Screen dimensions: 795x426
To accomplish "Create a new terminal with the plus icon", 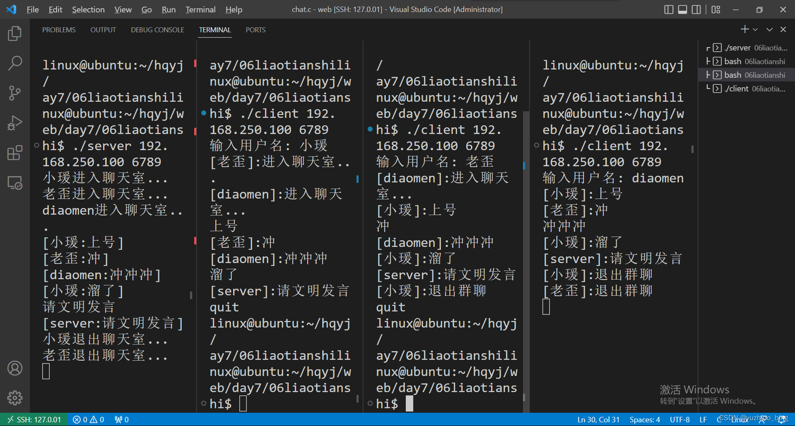I will (x=744, y=29).
